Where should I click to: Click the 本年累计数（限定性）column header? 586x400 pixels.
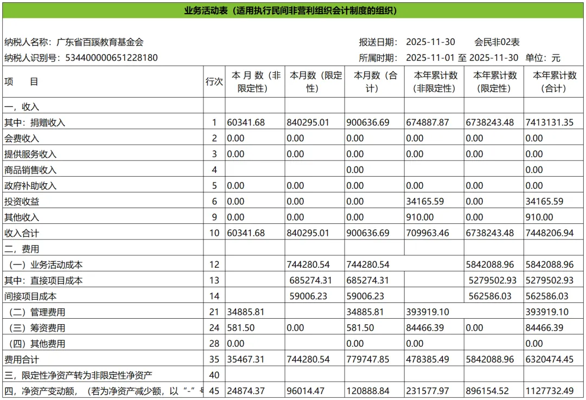coord(494,82)
